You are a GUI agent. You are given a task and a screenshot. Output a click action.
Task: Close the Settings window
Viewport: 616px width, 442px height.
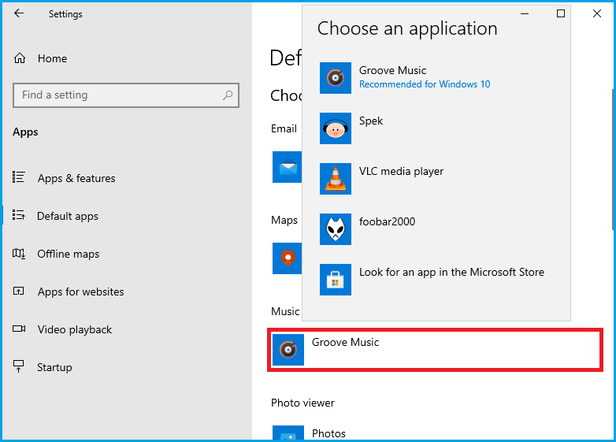coord(597,13)
